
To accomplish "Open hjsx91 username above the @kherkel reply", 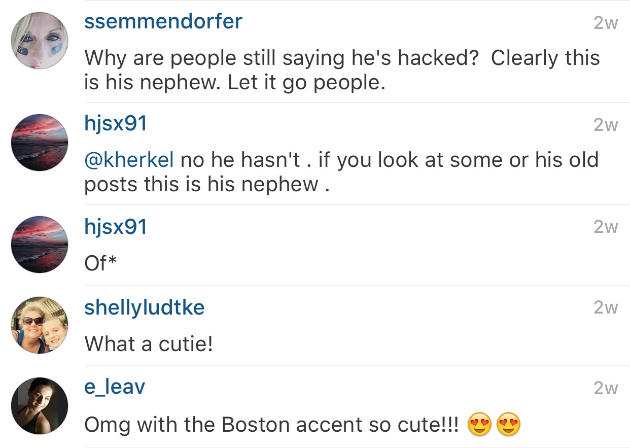I will pyautogui.click(x=116, y=125).
